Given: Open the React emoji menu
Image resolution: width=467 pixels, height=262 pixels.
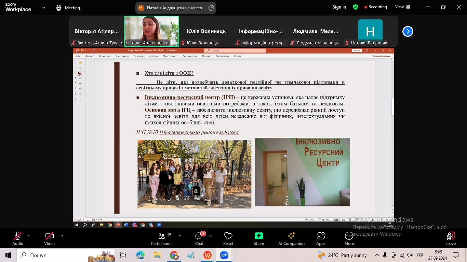Looking at the screenshot, I should coord(228,238).
